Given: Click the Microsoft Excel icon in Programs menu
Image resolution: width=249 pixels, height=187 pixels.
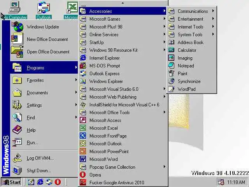Looking at the screenshot, I should click(83, 128).
